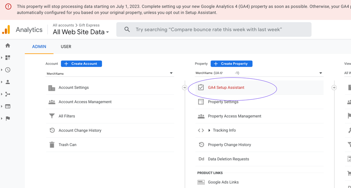The height and width of the screenshot is (188, 351).
Task: Expand the Customization sidebar chevron
Action: pos(1,58)
